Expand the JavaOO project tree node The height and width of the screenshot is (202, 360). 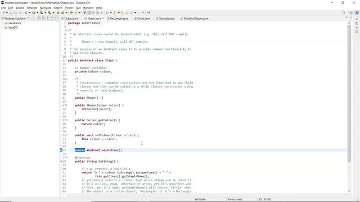(2, 27)
